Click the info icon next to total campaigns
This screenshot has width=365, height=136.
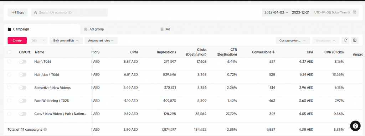(45, 129)
